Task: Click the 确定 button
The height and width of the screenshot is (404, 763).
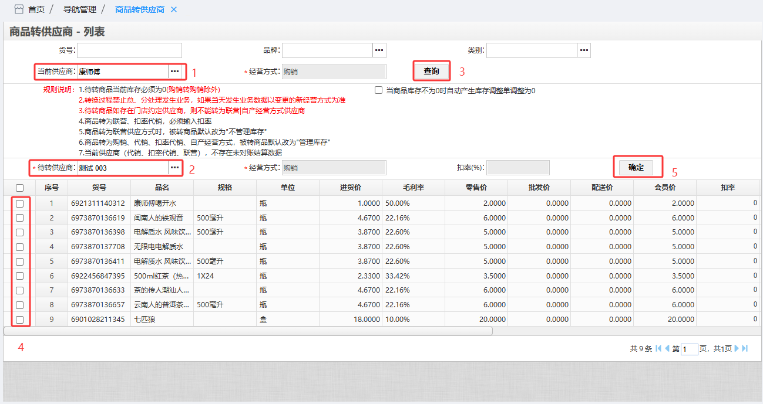Action: 636,167
